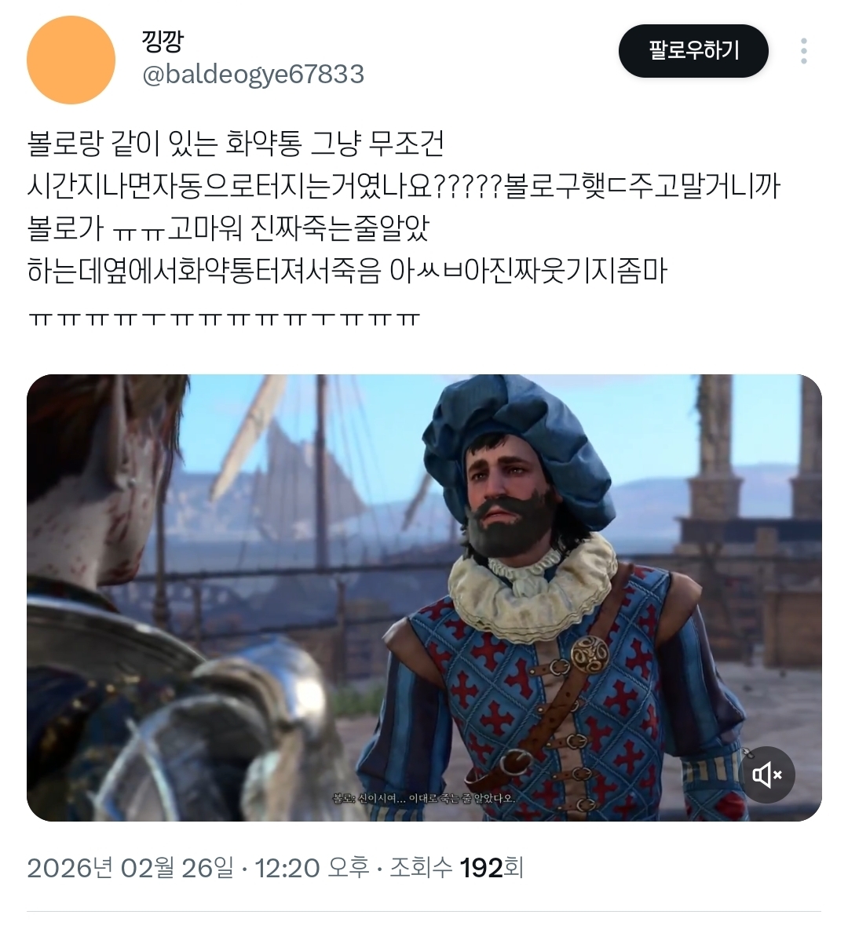The height and width of the screenshot is (944, 848).
Task: Click the 2026년 02월 26일 date
Action: coord(130,868)
